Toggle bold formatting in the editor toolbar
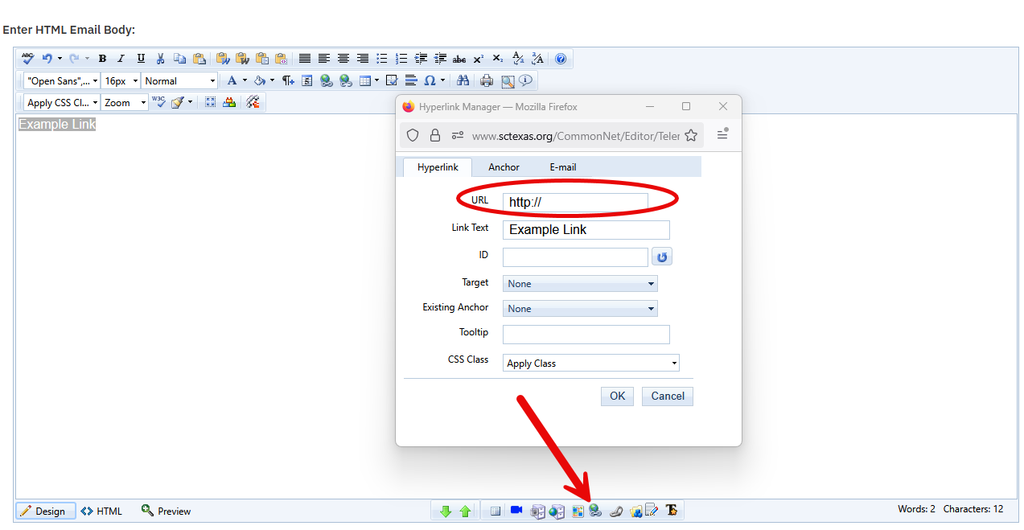 (102, 59)
